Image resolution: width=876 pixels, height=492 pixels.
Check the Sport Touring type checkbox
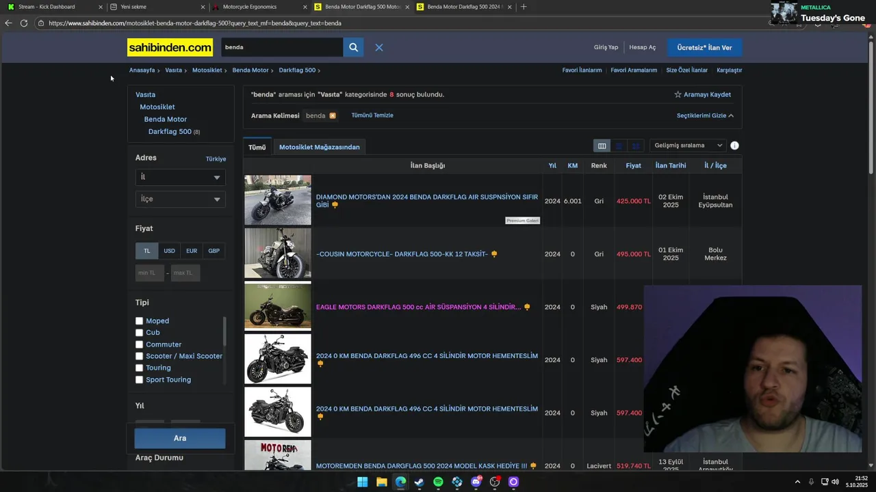(x=139, y=380)
